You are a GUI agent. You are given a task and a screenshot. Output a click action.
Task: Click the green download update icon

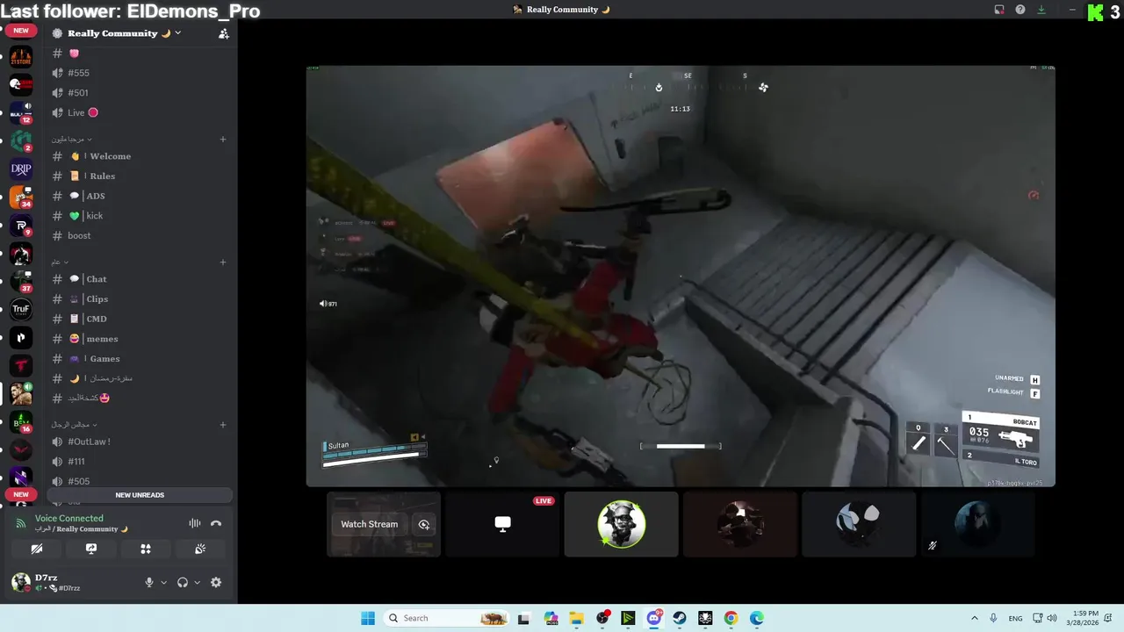(x=1041, y=10)
